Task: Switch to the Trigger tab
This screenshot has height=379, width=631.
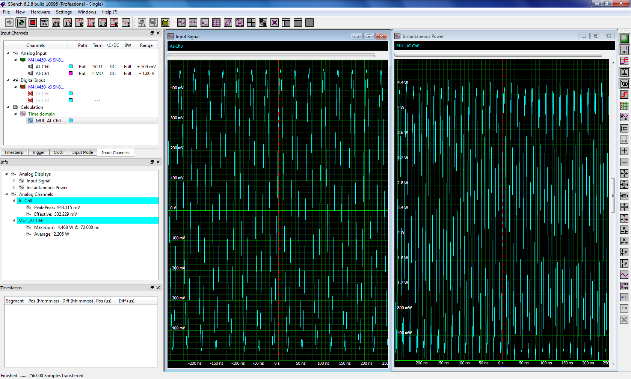Action: coord(38,152)
